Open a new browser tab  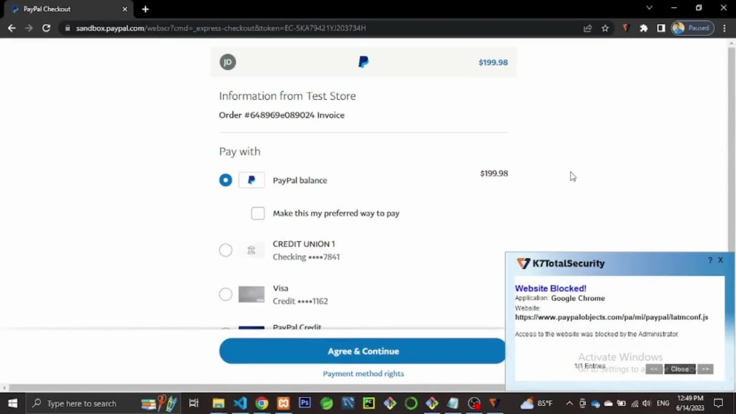[x=145, y=9]
